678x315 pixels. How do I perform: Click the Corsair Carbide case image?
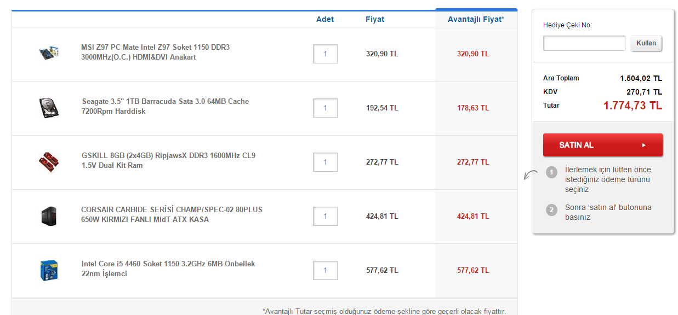(x=48, y=215)
